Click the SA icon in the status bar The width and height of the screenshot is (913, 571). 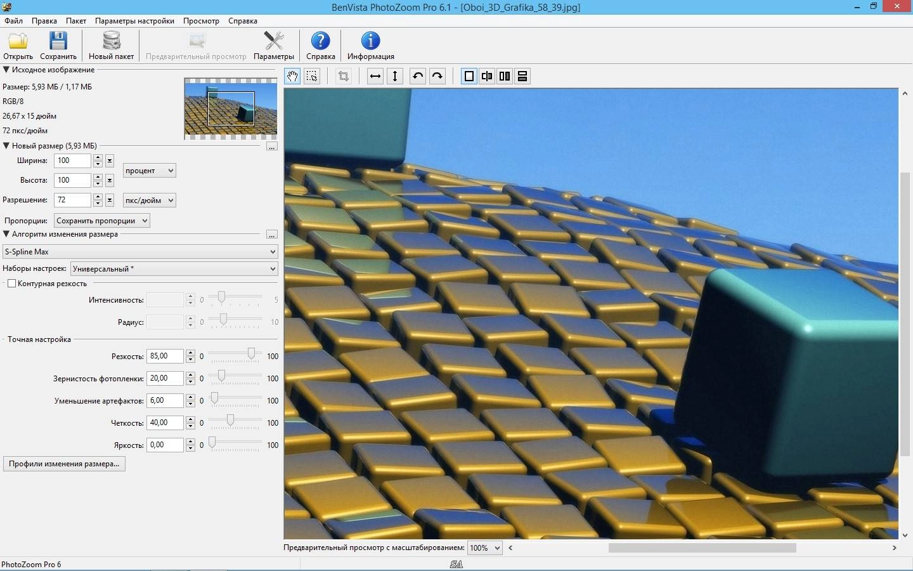coord(456,564)
